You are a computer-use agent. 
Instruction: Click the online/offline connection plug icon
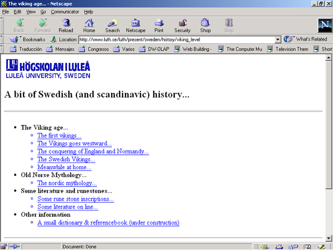point(15,246)
